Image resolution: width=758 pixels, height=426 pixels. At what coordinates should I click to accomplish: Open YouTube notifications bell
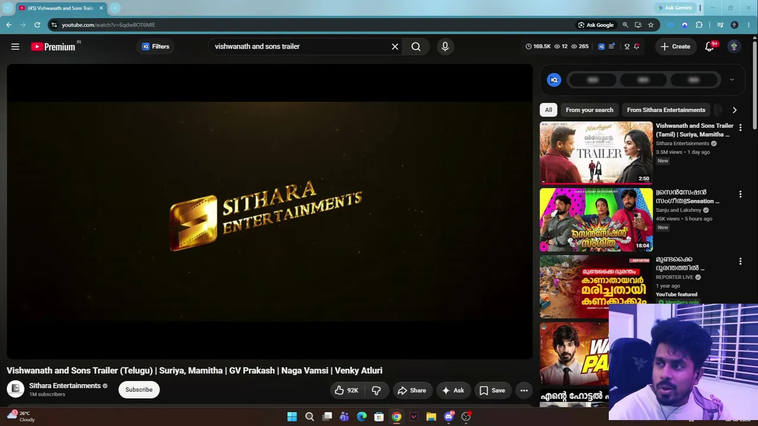click(709, 47)
